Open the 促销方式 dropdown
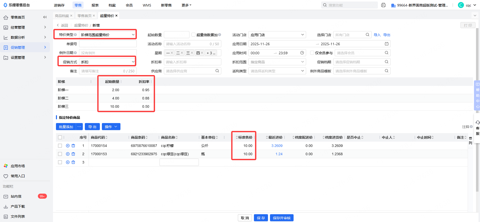Viewport: 480px width, 222px height. click(108, 62)
